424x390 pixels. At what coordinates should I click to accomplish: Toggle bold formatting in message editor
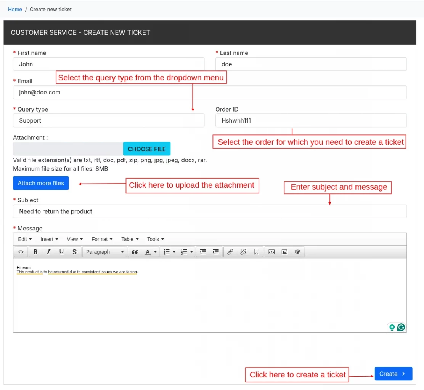35,252
